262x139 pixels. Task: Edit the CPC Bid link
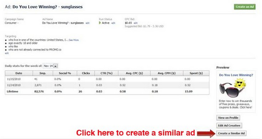[136, 23]
